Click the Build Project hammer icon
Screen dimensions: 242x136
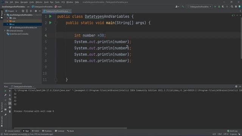[x=183, y=7]
